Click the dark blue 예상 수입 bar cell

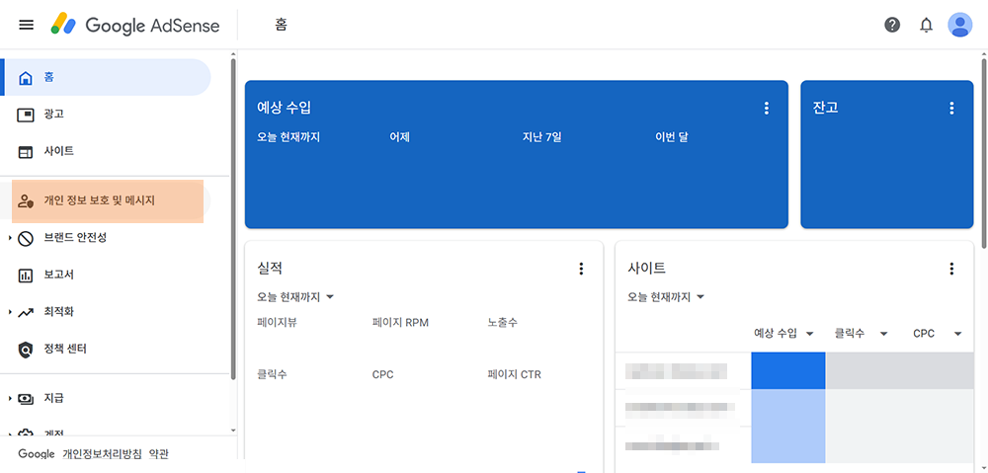pos(788,371)
